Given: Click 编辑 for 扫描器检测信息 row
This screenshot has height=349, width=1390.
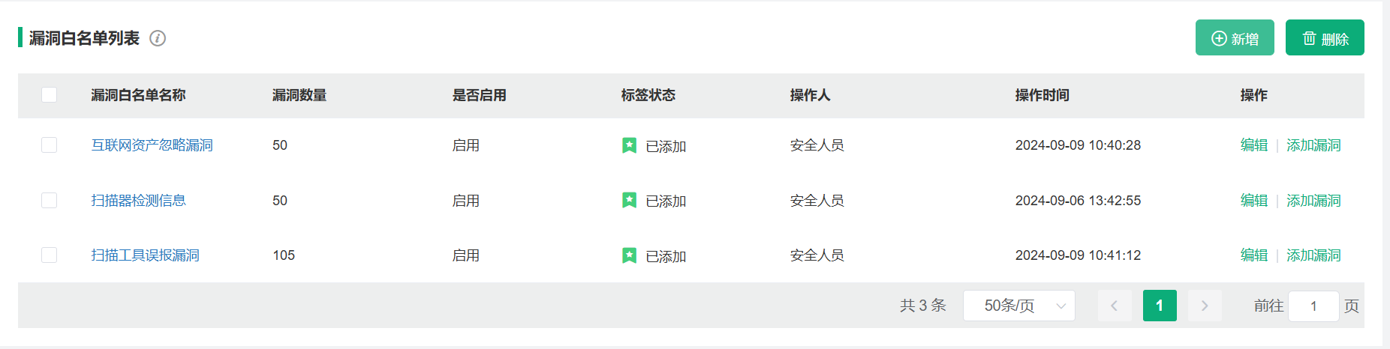Looking at the screenshot, I should pyautogui.click(x=1254, y=200).
